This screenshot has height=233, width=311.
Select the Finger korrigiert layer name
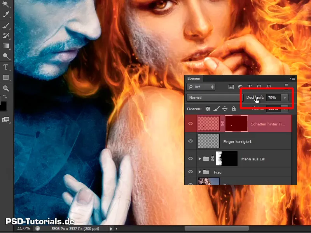[238, 141]
